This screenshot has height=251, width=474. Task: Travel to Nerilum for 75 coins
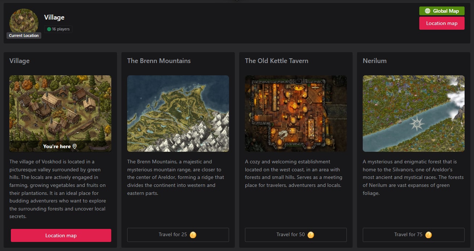[x=413, y=235]
